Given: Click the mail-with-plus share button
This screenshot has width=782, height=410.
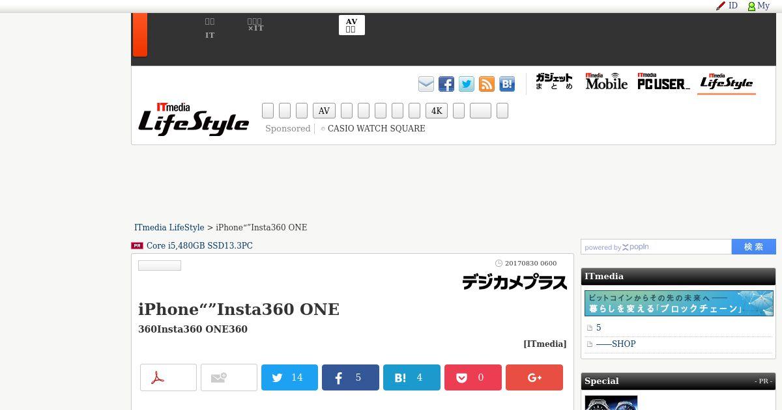Looking at the screenshot, I should [x=229, y=377].
